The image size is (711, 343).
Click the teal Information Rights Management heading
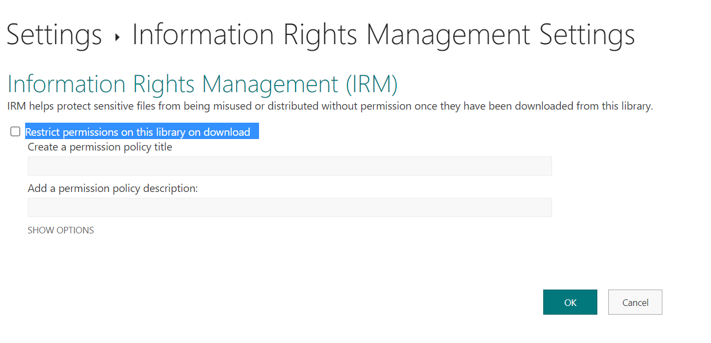[202, 84]
